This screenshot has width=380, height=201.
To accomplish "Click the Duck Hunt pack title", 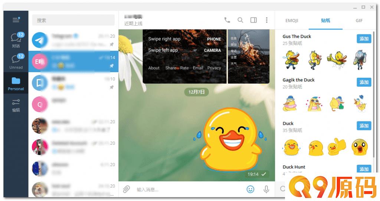I will (294, 167).
